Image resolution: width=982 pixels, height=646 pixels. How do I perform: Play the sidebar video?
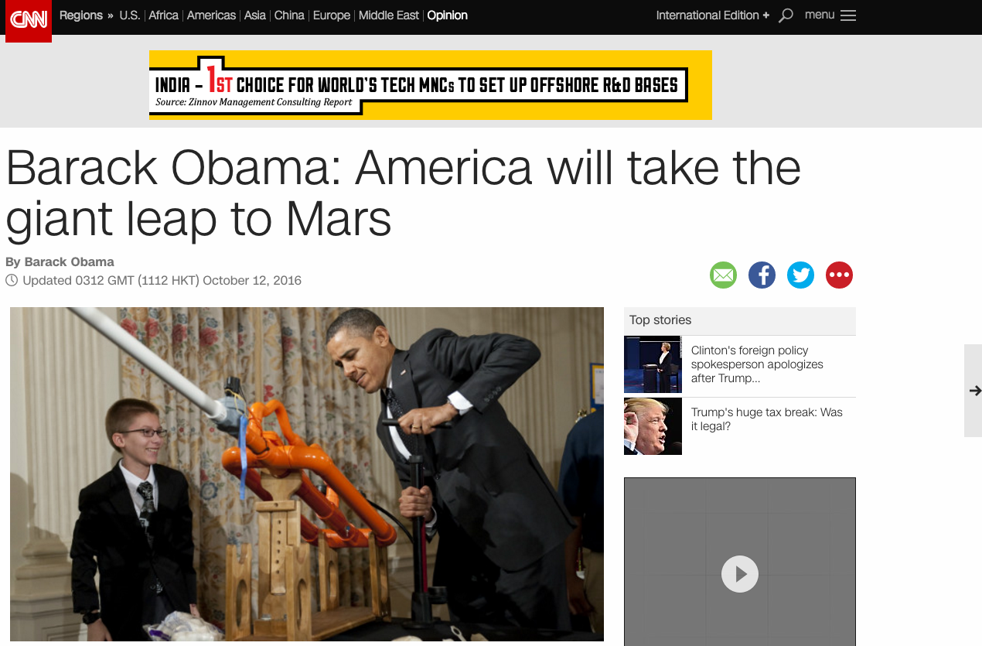(x=740, y=574)
